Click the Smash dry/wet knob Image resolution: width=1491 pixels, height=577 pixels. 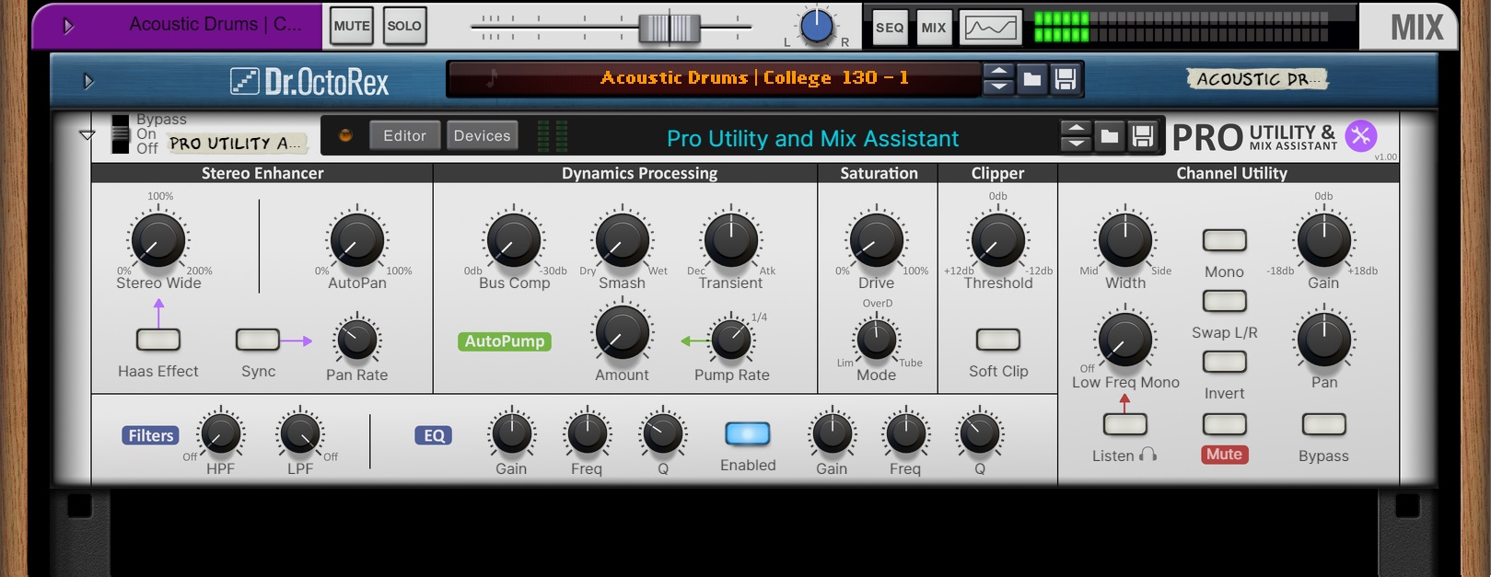coord(623,239)
